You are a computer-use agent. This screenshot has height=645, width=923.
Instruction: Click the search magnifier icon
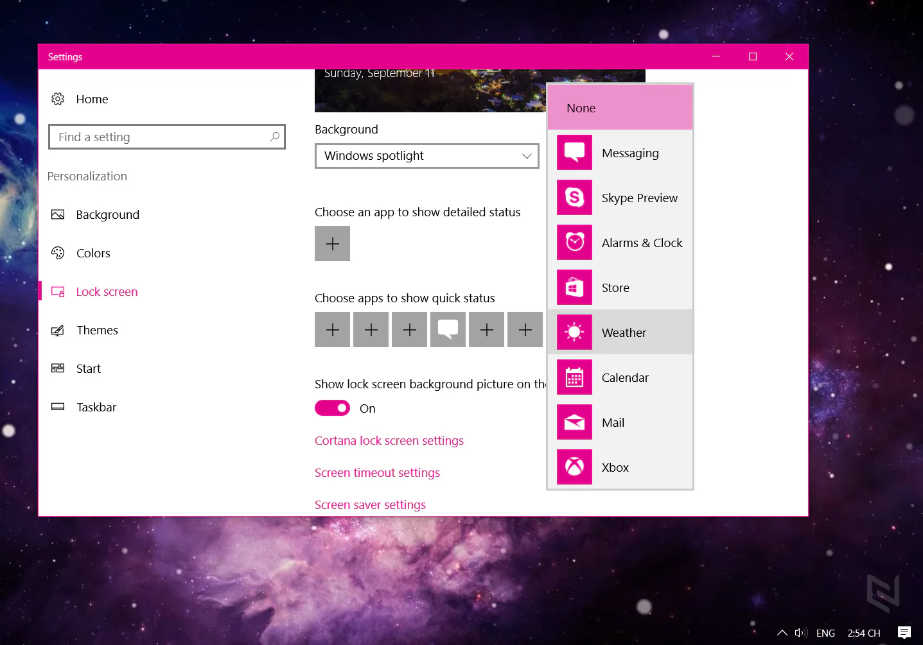[274, 137]
